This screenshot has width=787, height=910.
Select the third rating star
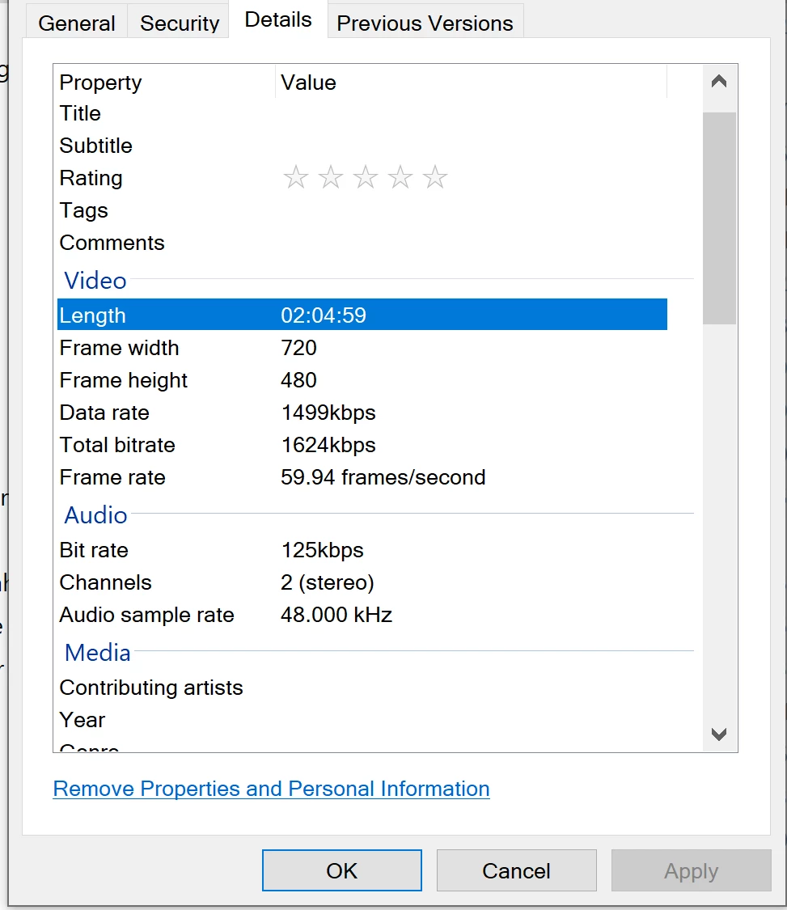[x=366, y=177]
